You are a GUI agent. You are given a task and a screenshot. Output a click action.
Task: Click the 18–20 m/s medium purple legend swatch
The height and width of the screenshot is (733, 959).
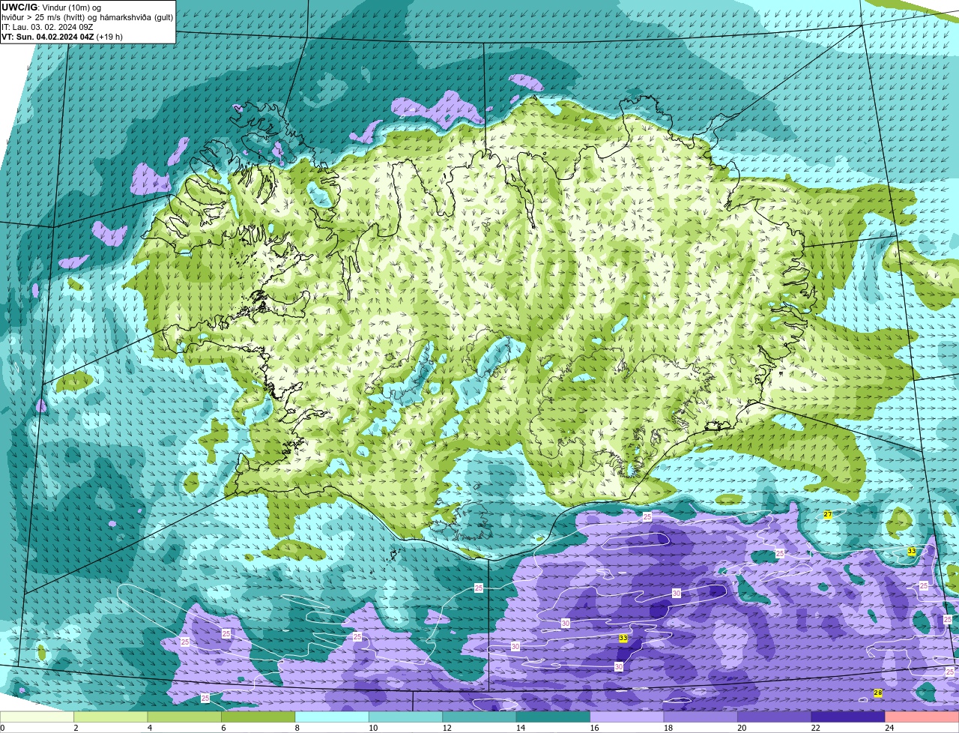click(701, 717)
